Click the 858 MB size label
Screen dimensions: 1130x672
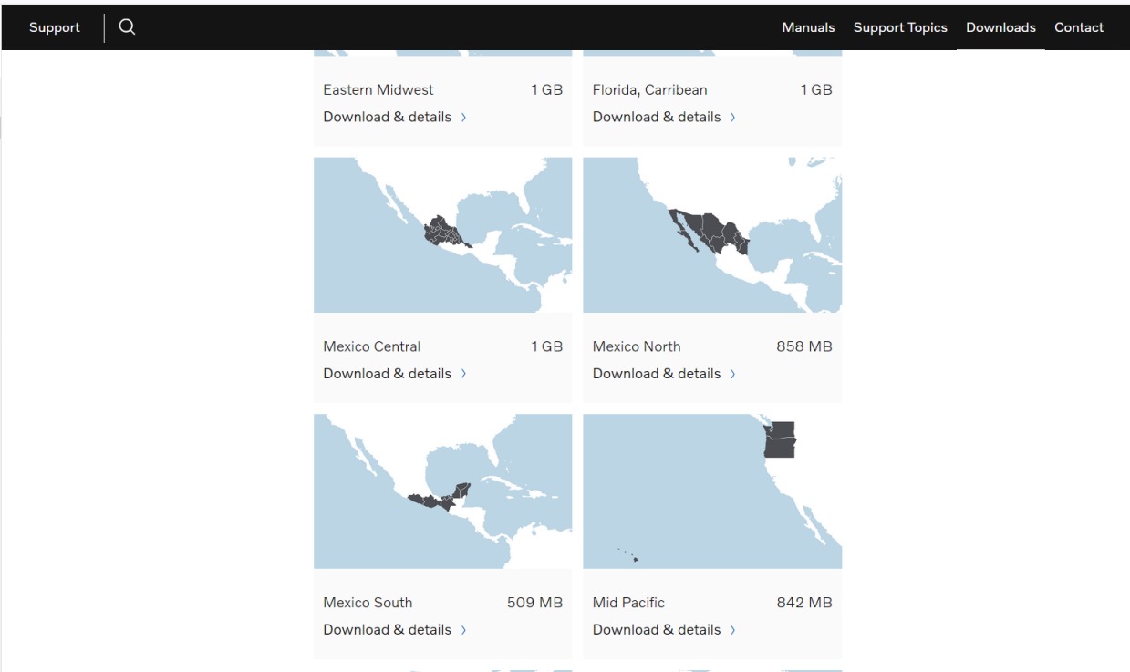[804, 346]
